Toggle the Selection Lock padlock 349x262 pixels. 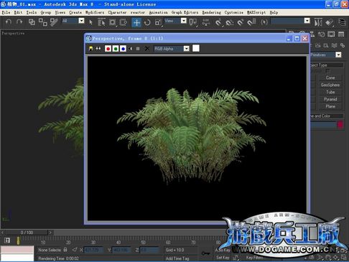[65, 250]
